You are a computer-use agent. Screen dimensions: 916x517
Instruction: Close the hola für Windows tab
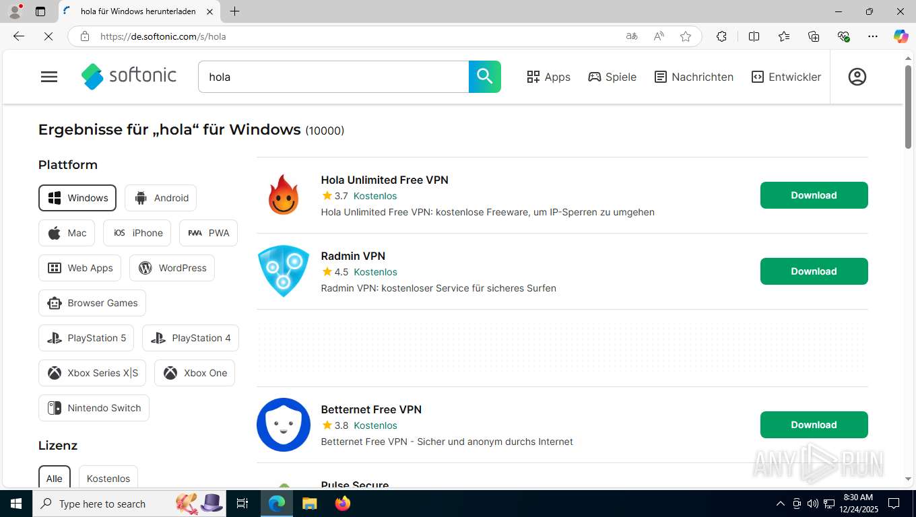click(x=209, y=11)
